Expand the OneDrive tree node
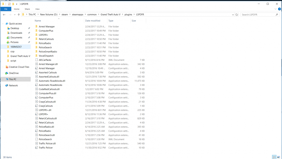 (3, 73)
